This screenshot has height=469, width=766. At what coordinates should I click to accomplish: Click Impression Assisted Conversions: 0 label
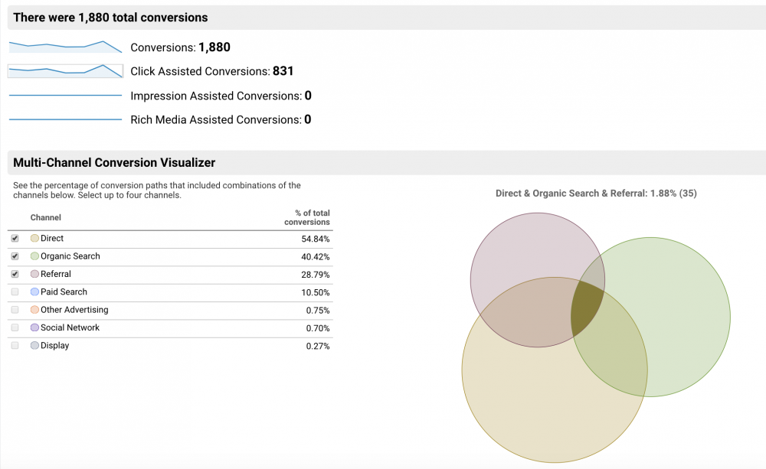pos(221,96)
